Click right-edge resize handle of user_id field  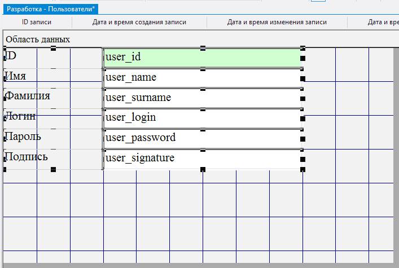[303, 58]
